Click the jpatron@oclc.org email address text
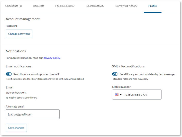This screenshot has width=182, height=137. 16,93
